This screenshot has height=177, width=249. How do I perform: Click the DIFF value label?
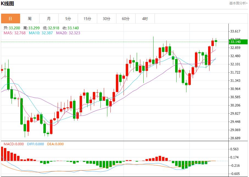pyautogui.click(x=35, y=144)
